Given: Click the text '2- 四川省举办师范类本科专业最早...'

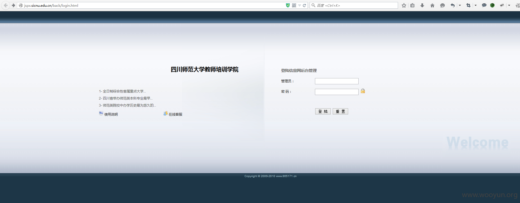Looking at the screenshot, I should [x=126, y=98].
